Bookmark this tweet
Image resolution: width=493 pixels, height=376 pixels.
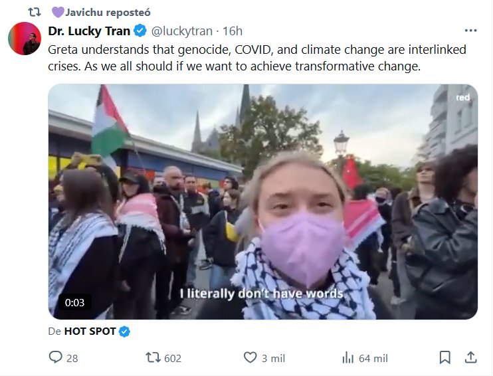tap(445, 357)
